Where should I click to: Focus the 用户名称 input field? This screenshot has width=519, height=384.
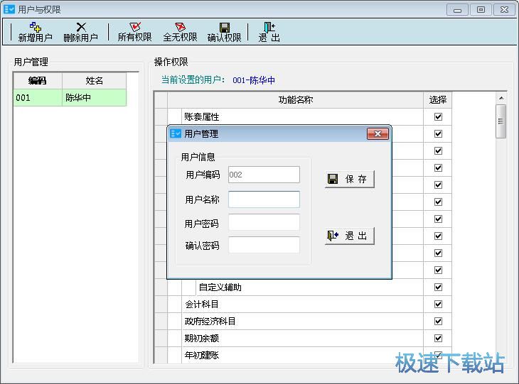click(264, 199)
